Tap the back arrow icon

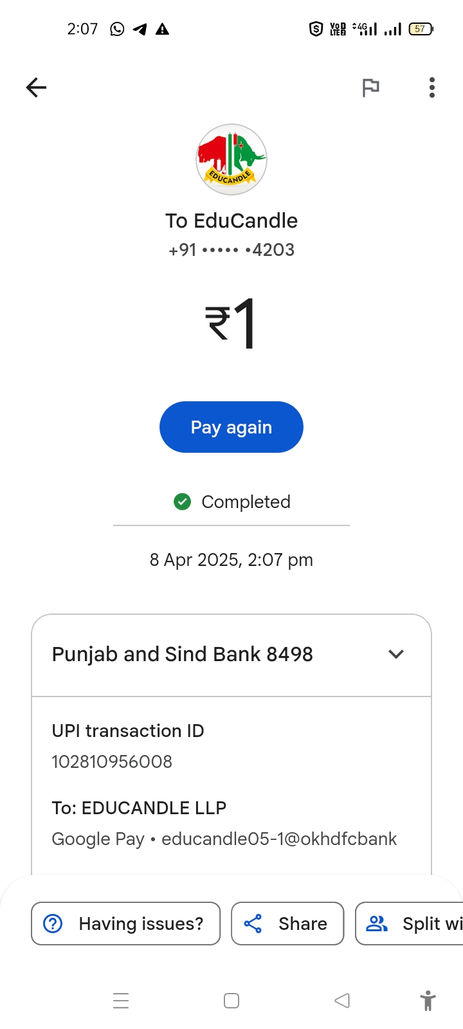click(37, 87)
